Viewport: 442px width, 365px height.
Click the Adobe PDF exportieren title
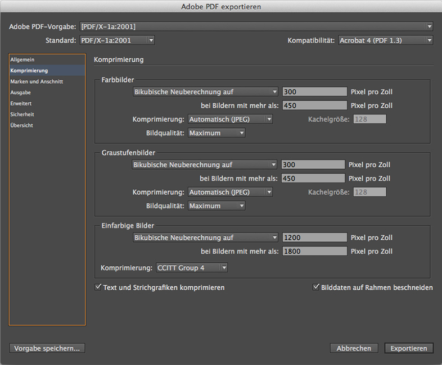coord(221,7)
